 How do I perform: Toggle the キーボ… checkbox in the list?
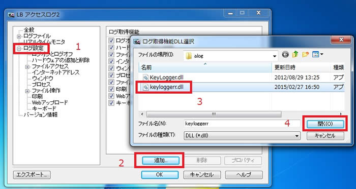tap(111, 103)
